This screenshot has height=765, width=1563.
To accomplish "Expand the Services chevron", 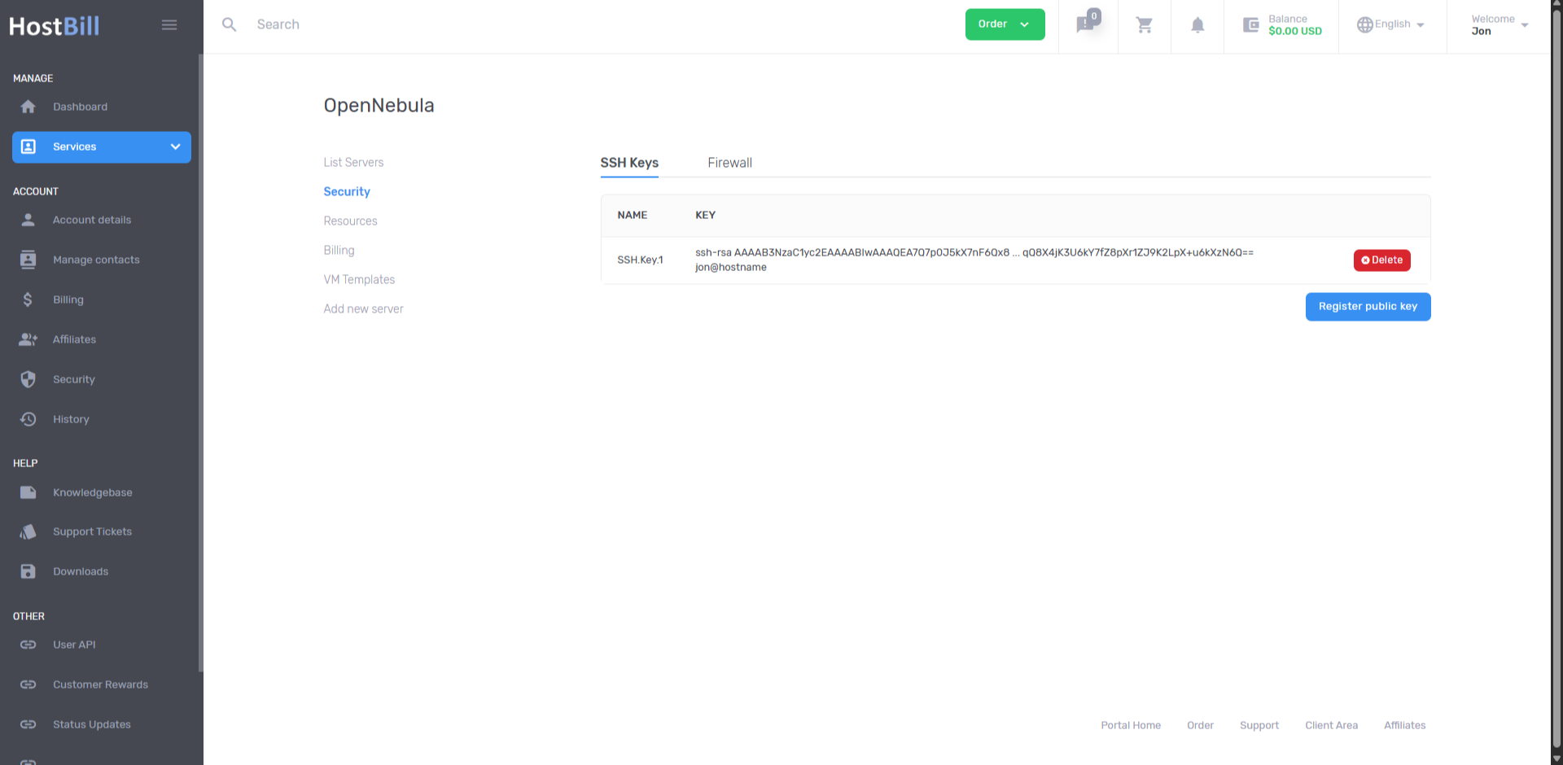I will [x=175, y=146].
